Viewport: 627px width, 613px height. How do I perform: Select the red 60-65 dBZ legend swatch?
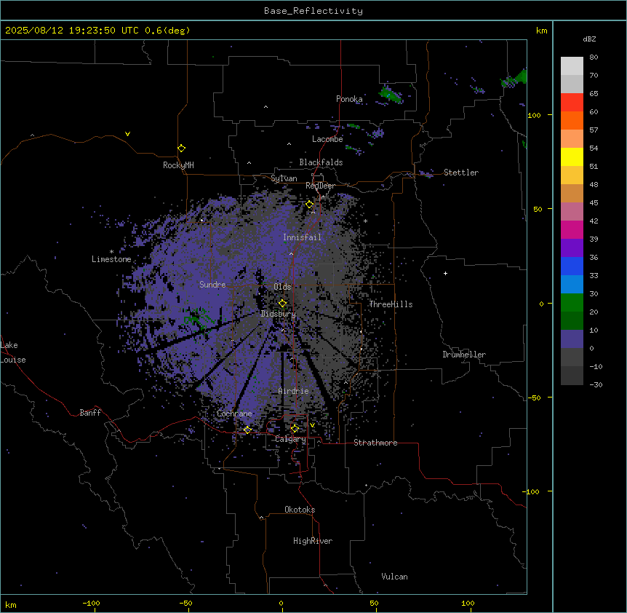click(572, 103)
